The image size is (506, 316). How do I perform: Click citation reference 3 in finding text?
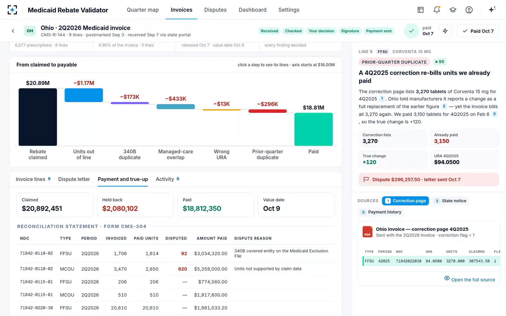(494, 114)
